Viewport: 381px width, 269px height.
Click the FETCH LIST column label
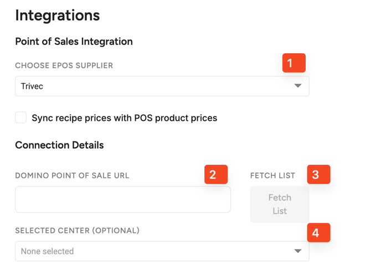tap(272, 176)
